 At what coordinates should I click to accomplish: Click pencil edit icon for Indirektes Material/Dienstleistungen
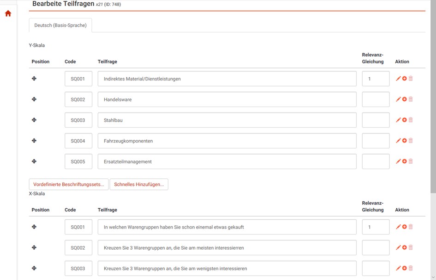point(398,79)
